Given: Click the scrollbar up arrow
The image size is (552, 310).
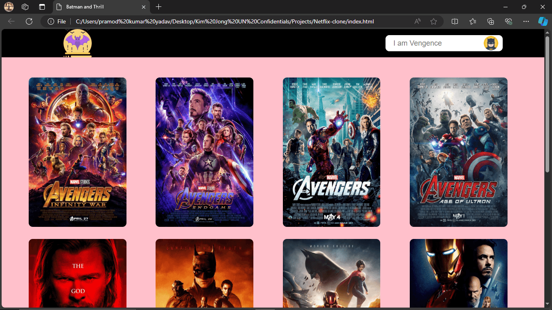Looking at the screenshot, I should (x=548, y=32).
